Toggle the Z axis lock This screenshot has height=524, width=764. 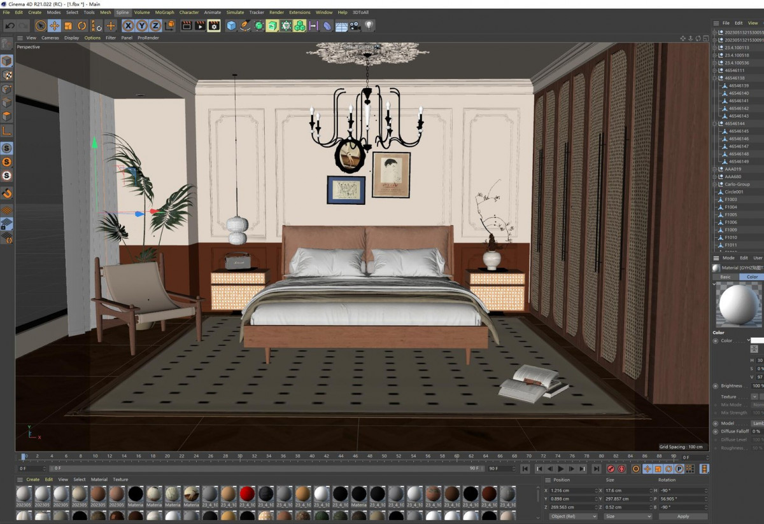coord(156,26)
